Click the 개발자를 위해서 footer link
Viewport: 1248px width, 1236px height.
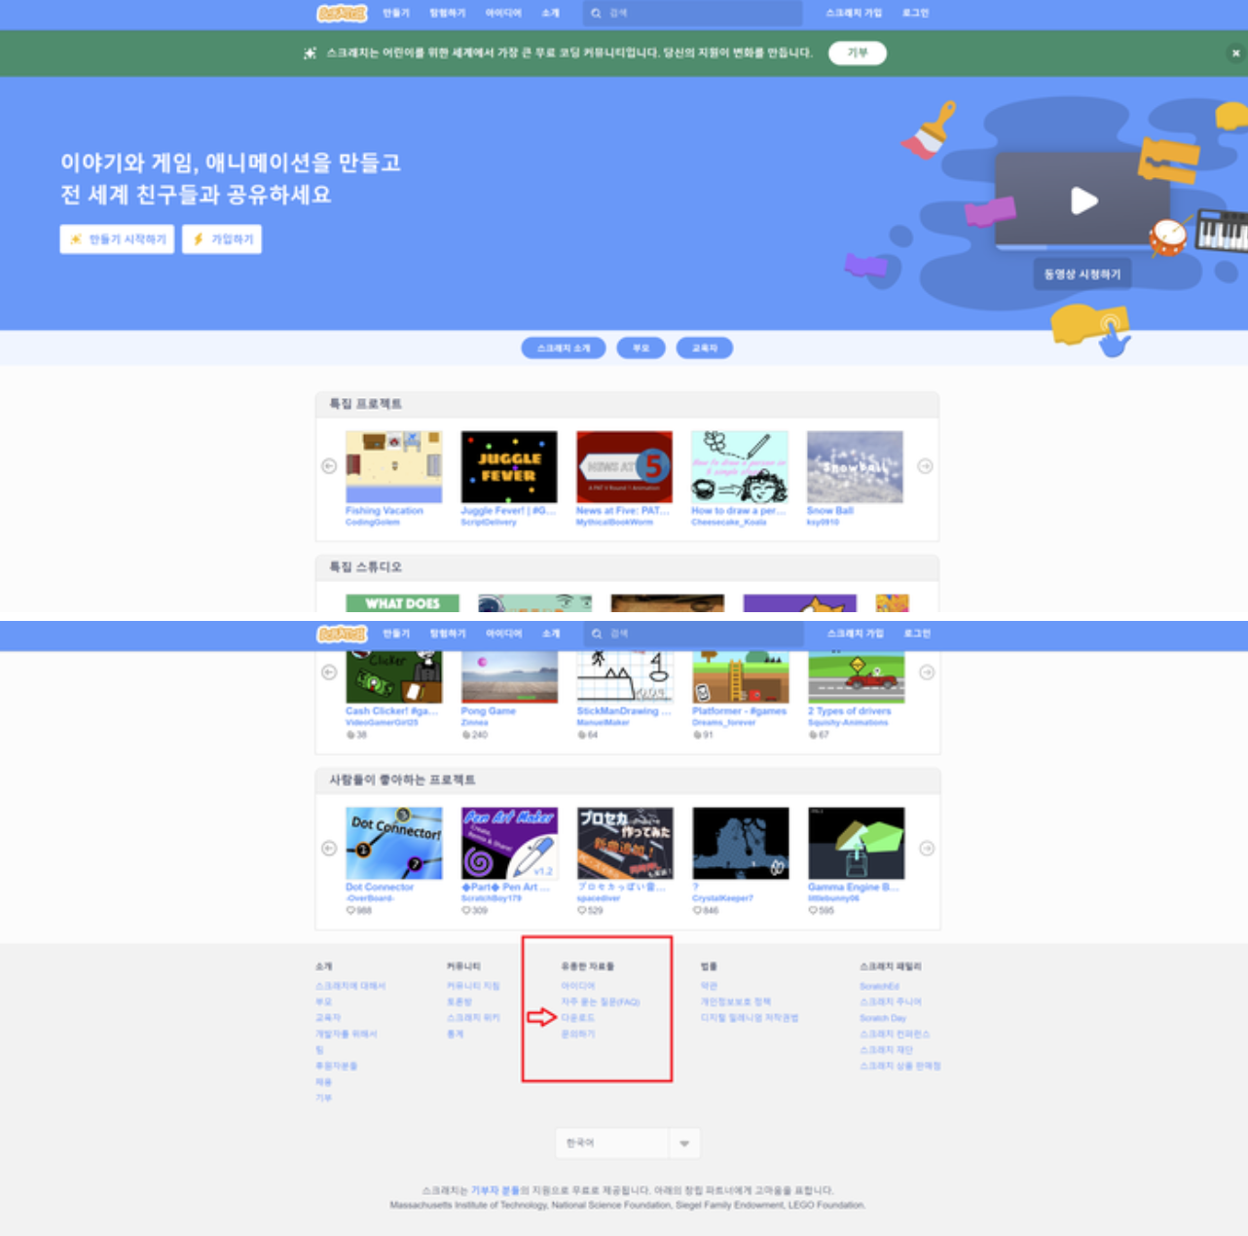click(x=347, y=1035)
